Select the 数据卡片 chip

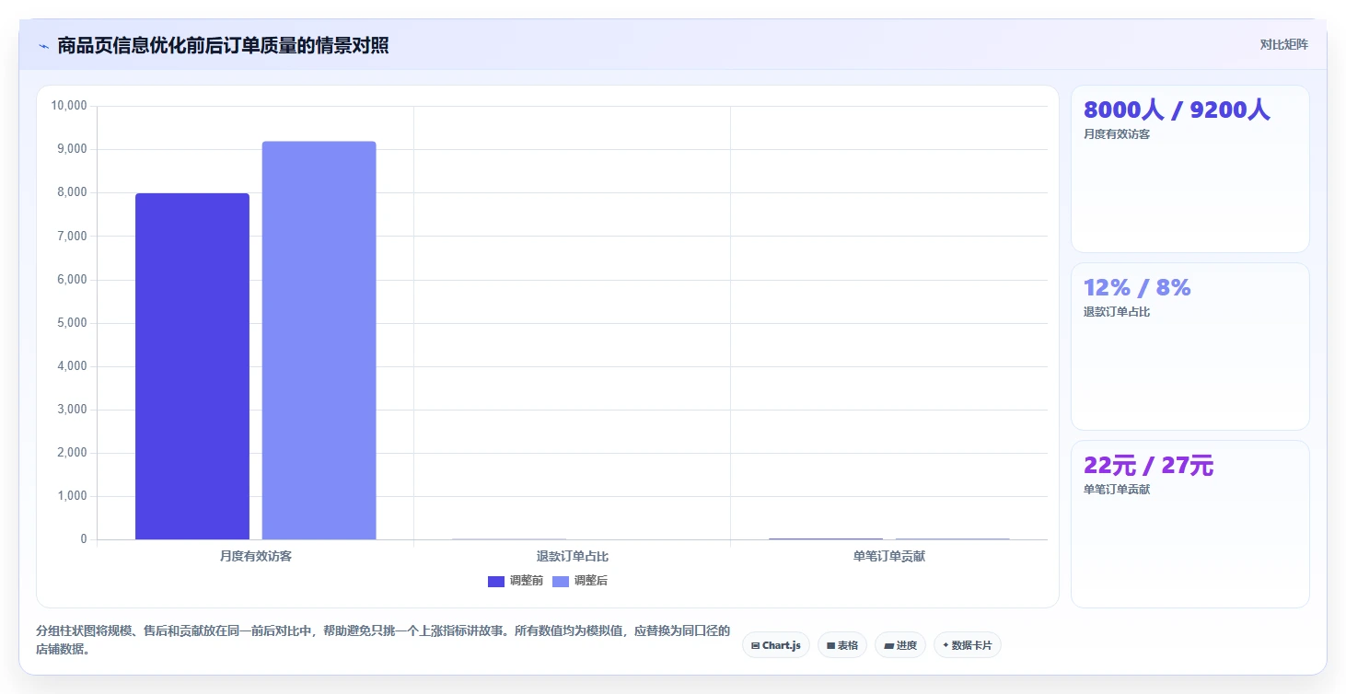click(x=967, y=645)
